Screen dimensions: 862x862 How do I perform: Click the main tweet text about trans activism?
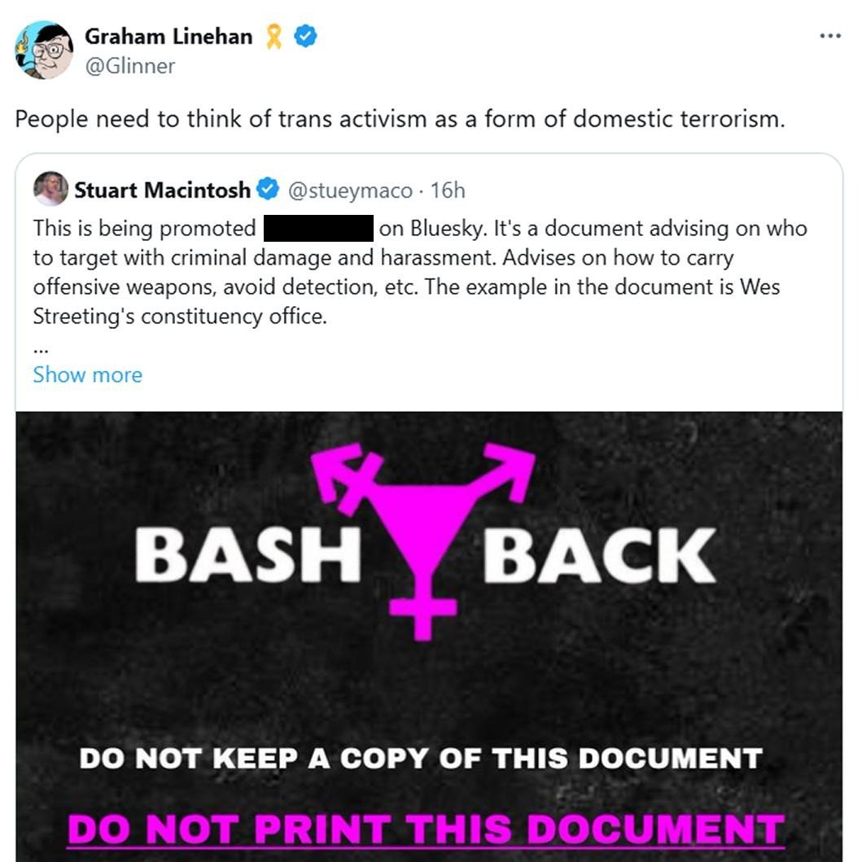[x=400, y=119]
